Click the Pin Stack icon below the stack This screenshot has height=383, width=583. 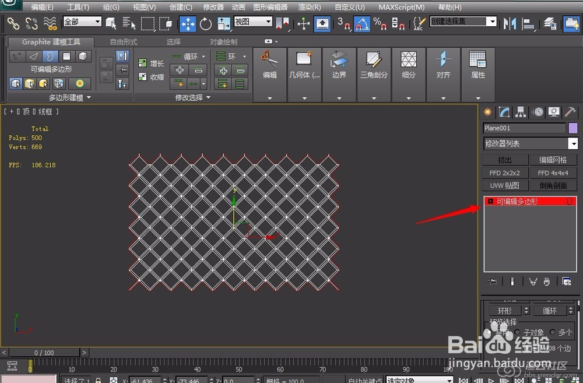(492, 282)
